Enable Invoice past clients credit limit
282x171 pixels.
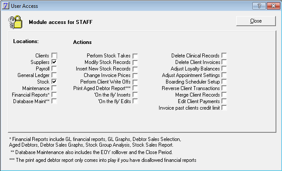pos(224,107)
